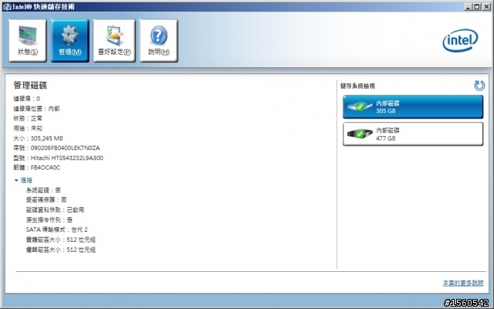Viewport: 494px width, 309px height.
Task: Click model text Hitachi HTS543232L9A300
Action: coord(67,158)
